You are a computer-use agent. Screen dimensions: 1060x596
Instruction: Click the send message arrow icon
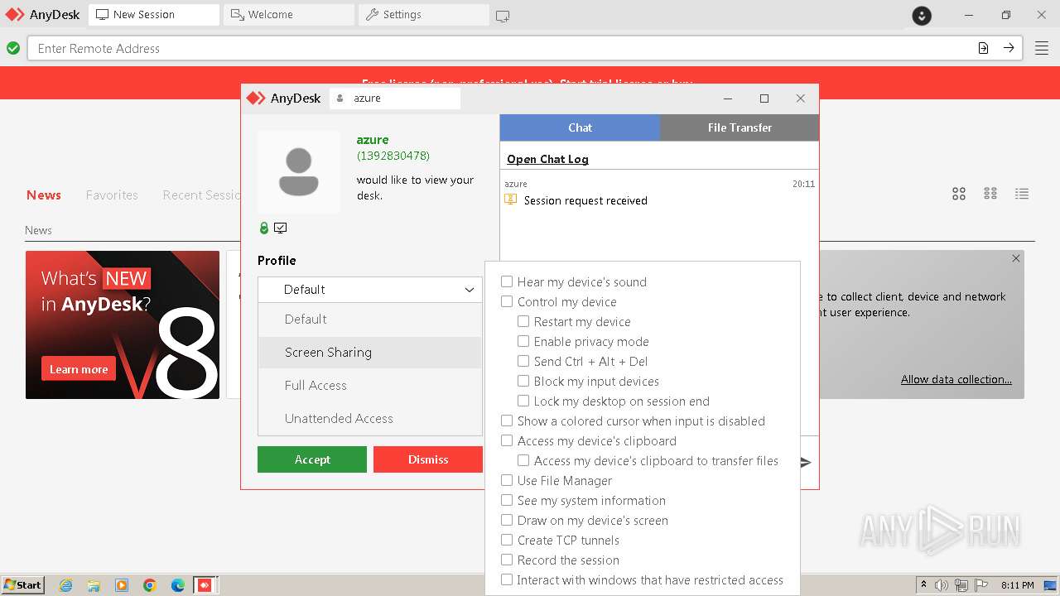806,462
